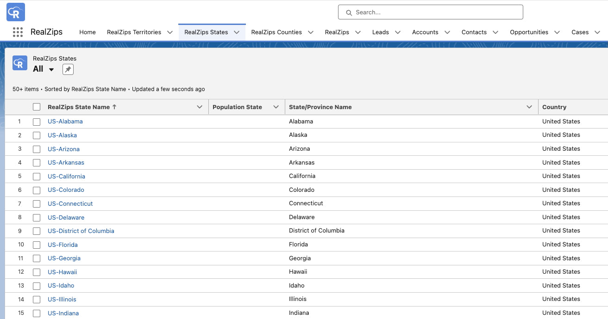Select the US-Illinois row checkbox
The image size is (608, 319).
tap(37, 300)
